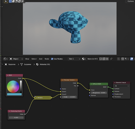Toggle the snap magnet icon

tap(123, 59)
